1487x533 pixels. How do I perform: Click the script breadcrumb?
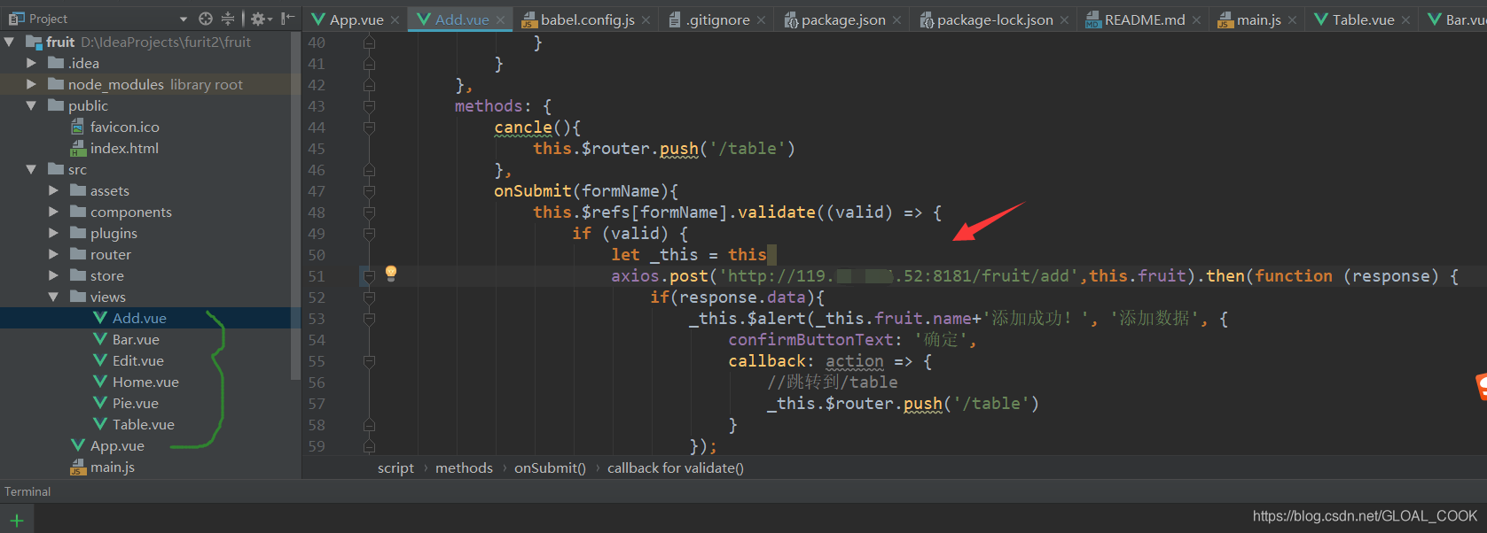[395, 467]
